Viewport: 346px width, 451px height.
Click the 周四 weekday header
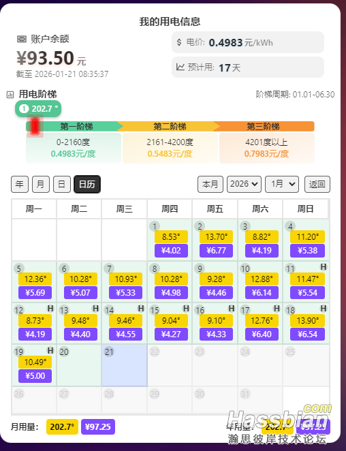click(170, 209)
